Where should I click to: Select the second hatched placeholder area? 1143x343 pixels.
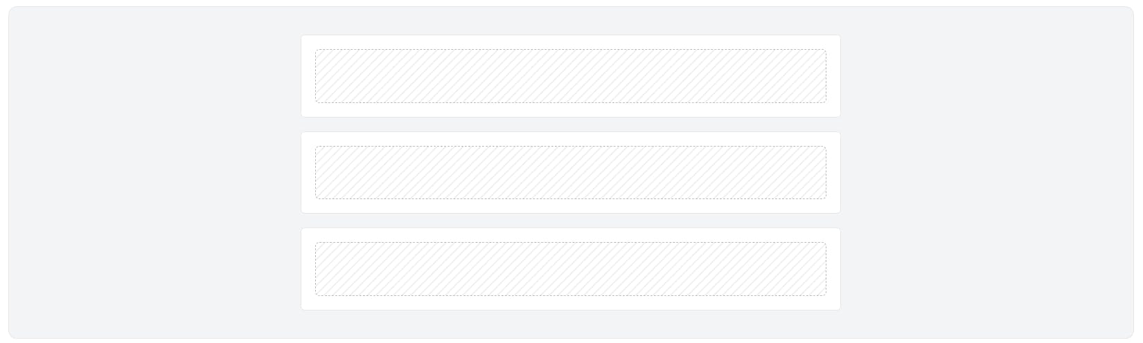click(x=570, y=172)
